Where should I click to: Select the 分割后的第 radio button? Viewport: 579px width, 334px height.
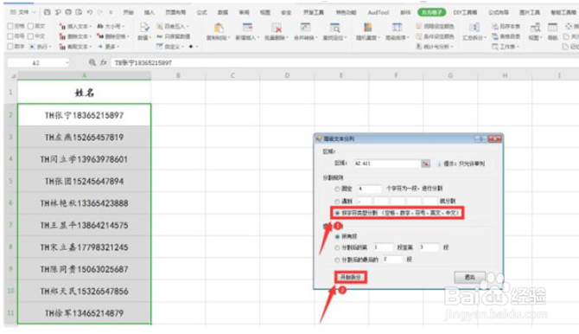pos(337,247)
